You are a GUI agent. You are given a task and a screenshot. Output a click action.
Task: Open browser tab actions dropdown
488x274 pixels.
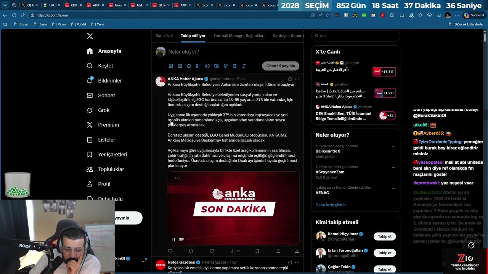(5, 5)
